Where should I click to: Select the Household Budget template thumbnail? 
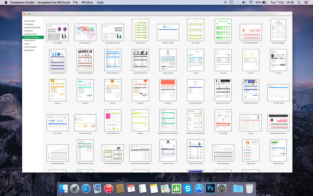coord(278,30)
